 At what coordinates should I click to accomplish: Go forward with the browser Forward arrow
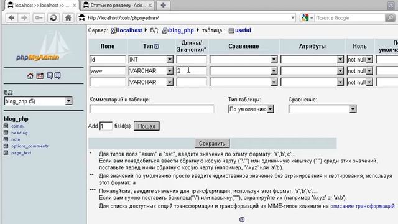[x=24, y=18]
